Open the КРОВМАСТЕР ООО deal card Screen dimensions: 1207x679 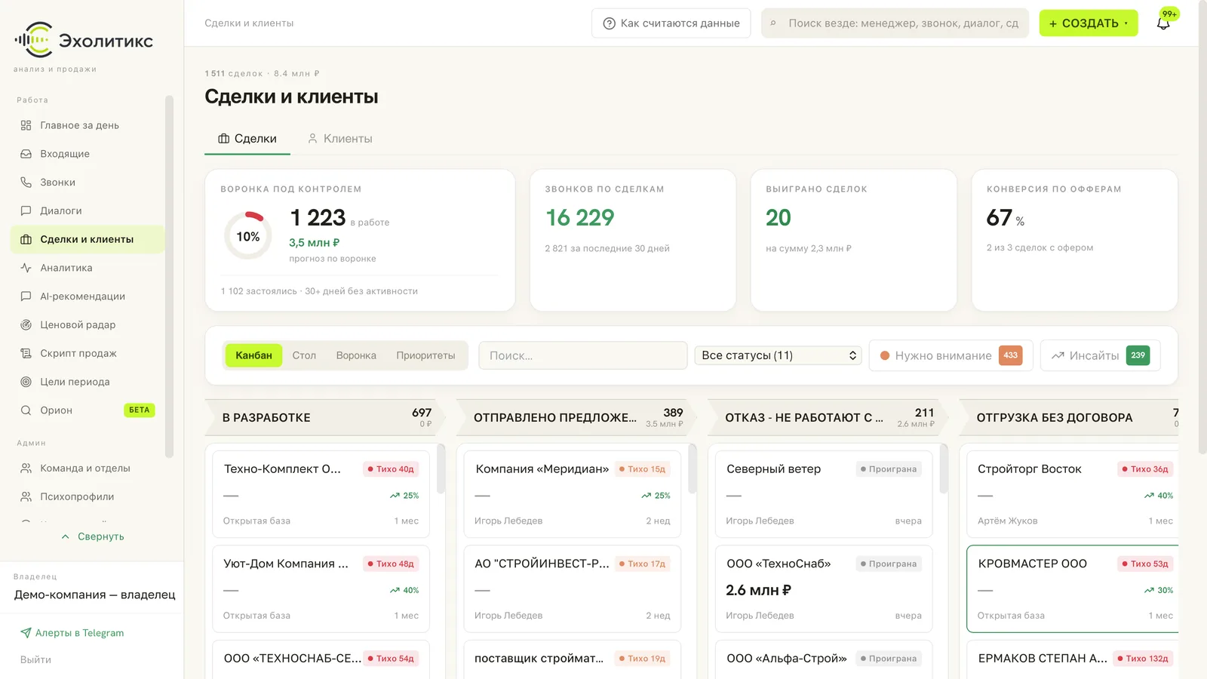1073,588
